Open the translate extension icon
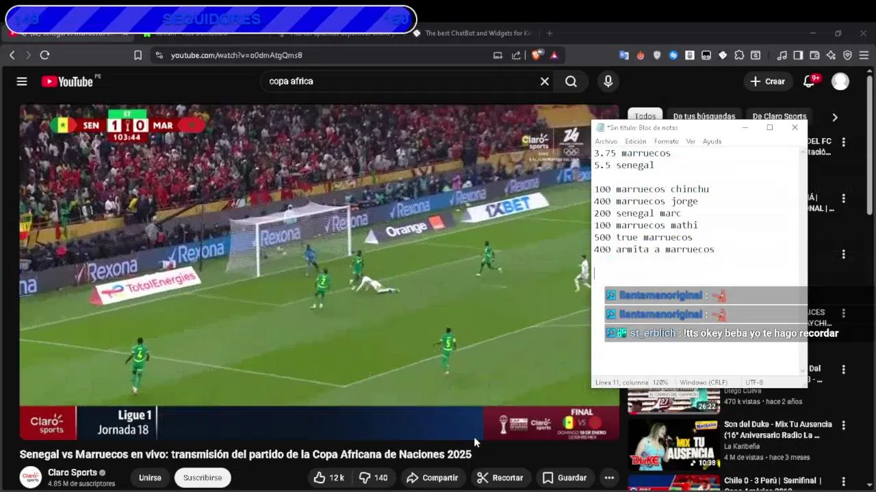The height and width of the screenshot is (492, 876). (x=624, y=55)
